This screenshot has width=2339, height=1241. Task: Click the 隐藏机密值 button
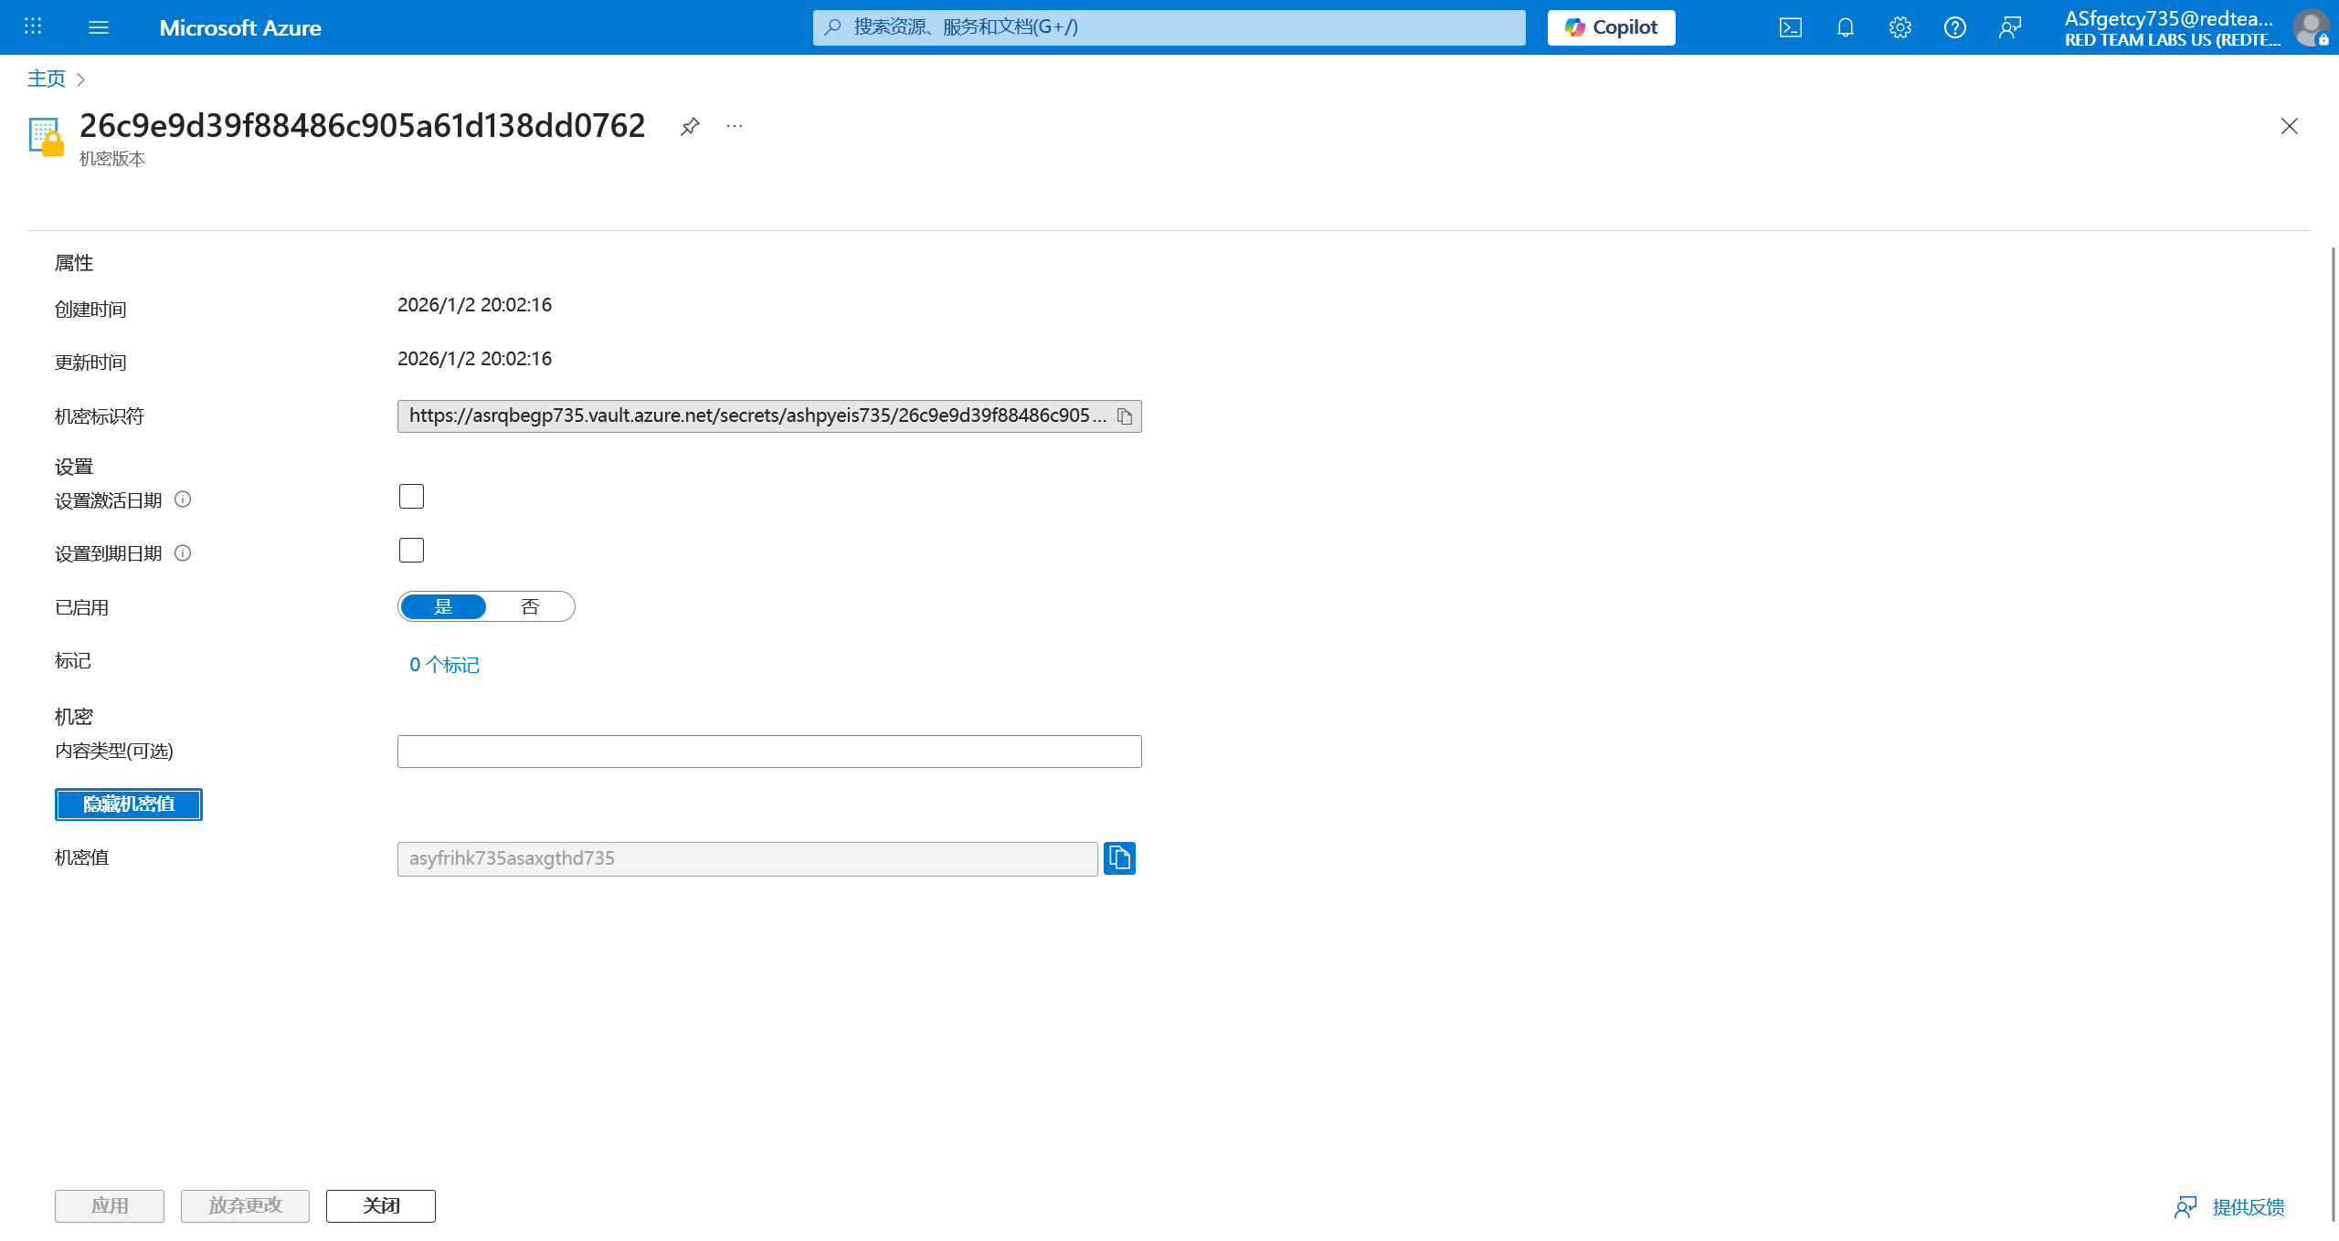(x=129, y=805)
